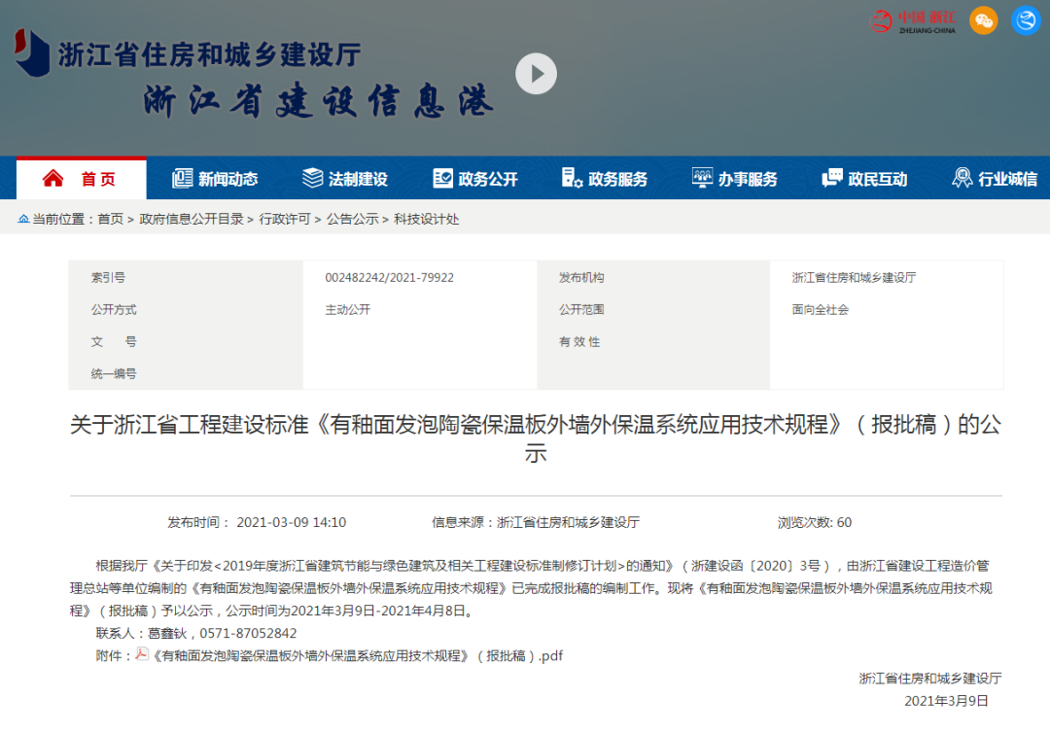Click the 政民互动 speech bubble icon
This screenshot has height=735, width=1050.
(832, 178)
